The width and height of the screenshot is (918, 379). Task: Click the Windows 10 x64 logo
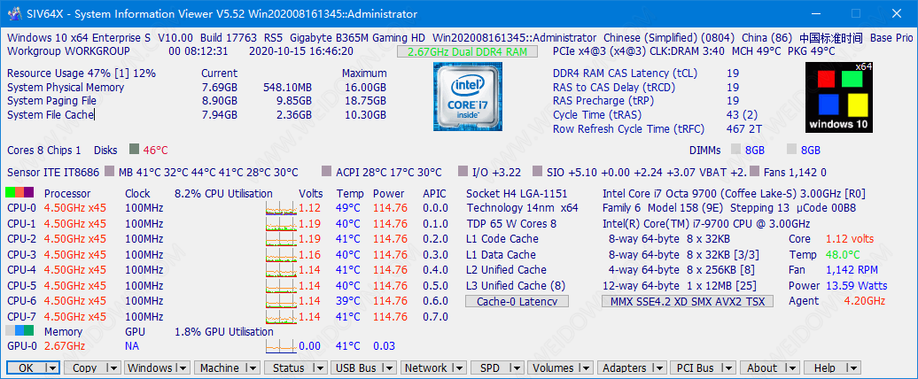click(840, 97)
